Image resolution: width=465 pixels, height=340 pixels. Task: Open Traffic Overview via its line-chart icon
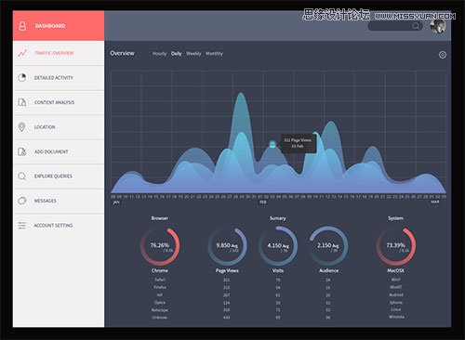[x=22, y=53]
